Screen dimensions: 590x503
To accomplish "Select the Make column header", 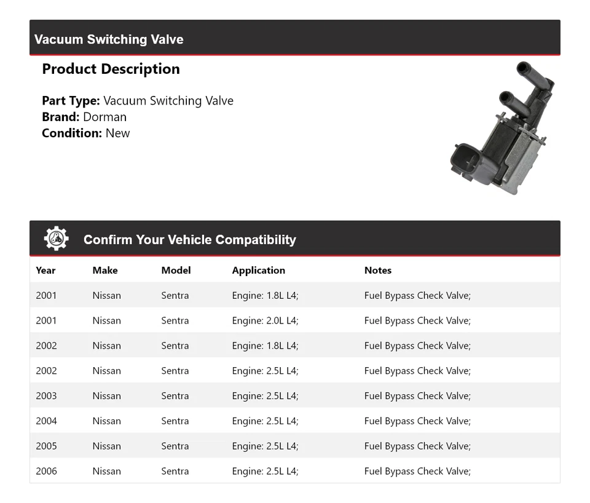I will pyautogui.click(x=105, y=270).
